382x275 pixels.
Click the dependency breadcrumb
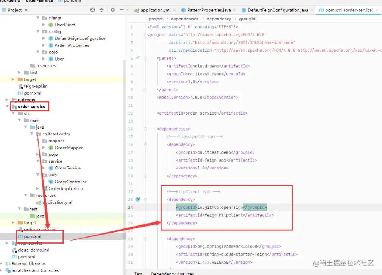click(x=218, y=19)
